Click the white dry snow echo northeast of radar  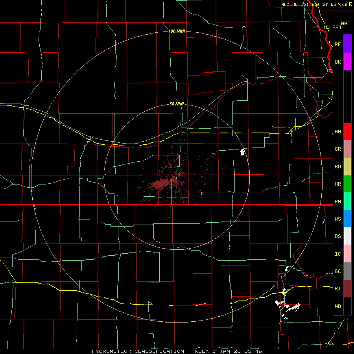tap(242, 152)
